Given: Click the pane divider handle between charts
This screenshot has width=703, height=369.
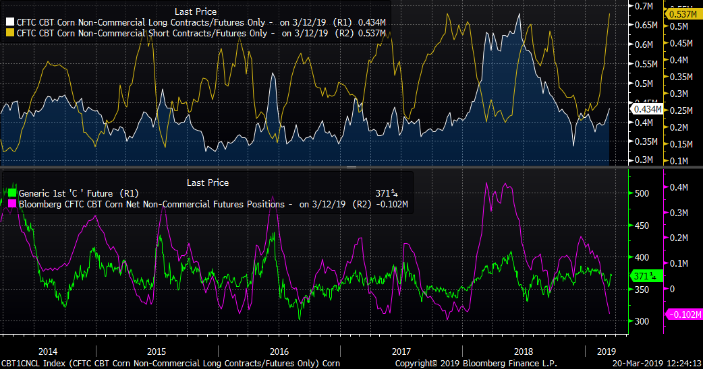Looking at the screenshot, I should (x=351, y=167).
